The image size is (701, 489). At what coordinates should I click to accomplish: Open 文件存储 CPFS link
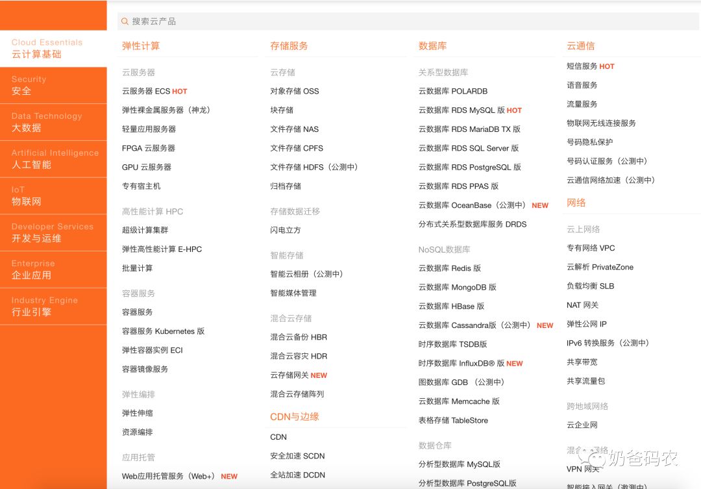(x=297, y=148)
